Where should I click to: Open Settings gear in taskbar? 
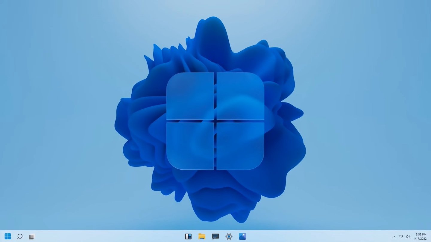coord(229,237)
